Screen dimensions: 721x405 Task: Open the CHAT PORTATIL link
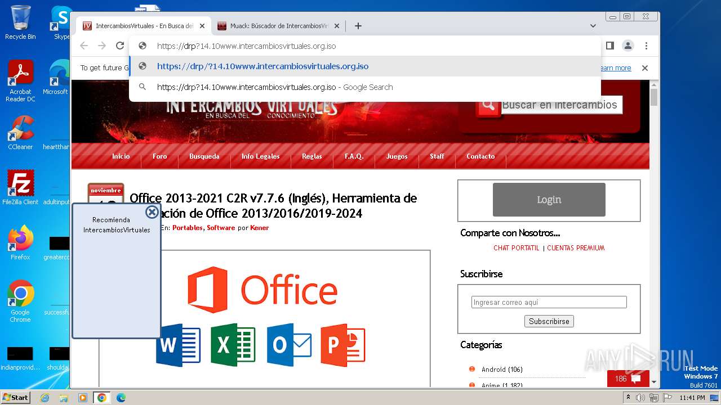(517, 248)
